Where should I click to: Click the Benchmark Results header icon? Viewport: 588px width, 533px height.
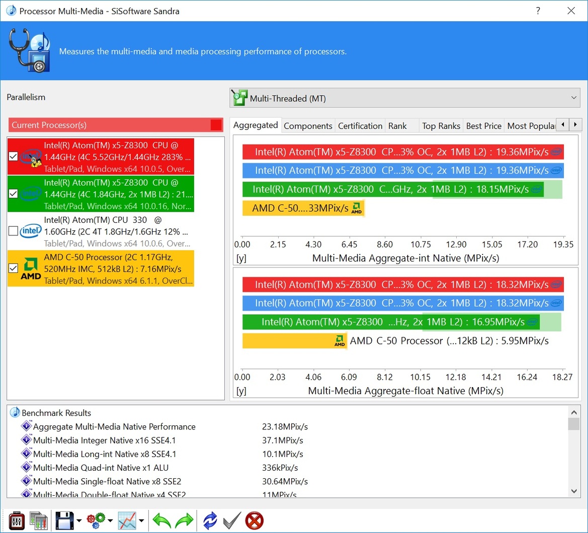[15, 412]
